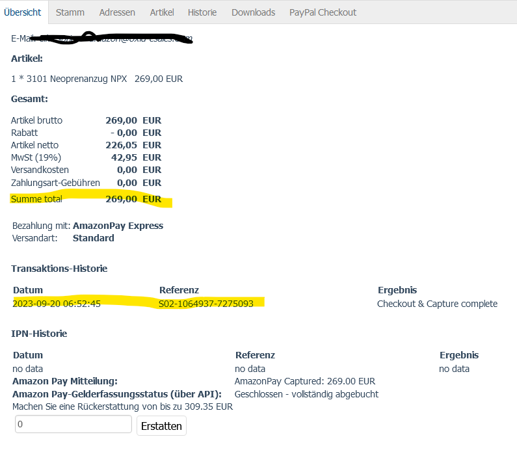Click the Neoprenanzug NPX article line
Viewport: 517px width, 452px height.
(97, 79)
